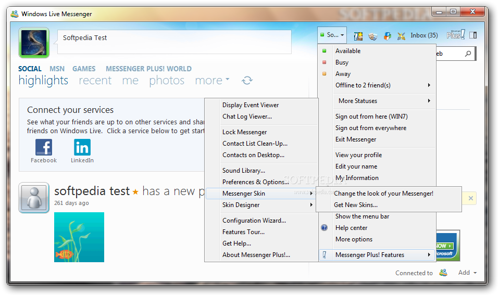Screen dimensions: 499x296
Task: Expand the more dropdown in highlights row
Action: tap(213, 81)
